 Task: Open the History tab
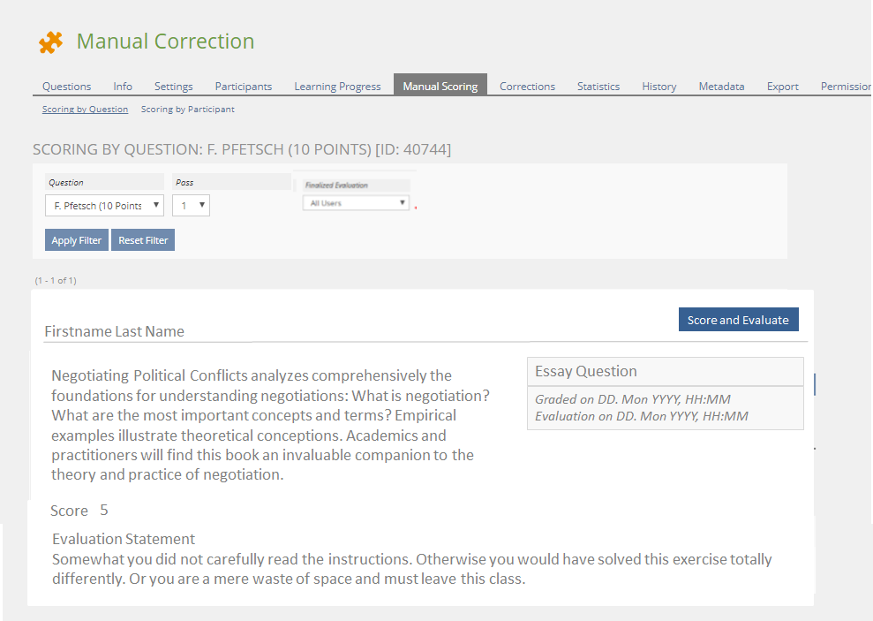pyautogui.click(x=659, y=87)
